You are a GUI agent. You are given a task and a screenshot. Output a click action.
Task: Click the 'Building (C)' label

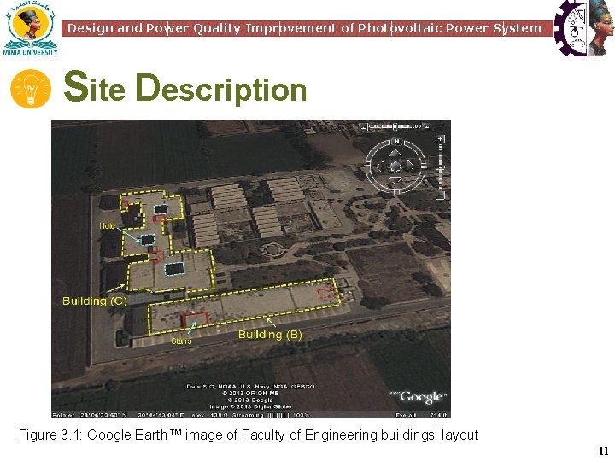[95, 301]
